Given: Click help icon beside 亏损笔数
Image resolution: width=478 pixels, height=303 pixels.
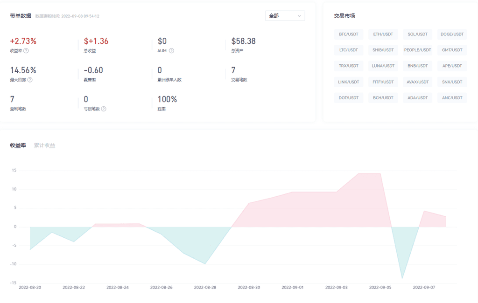Looking at the screenshot, I should point(104,109).
